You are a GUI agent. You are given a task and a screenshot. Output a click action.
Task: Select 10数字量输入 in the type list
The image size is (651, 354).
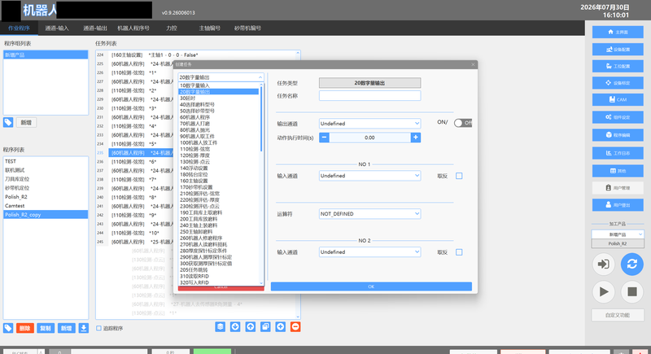[x=218, y=85]
